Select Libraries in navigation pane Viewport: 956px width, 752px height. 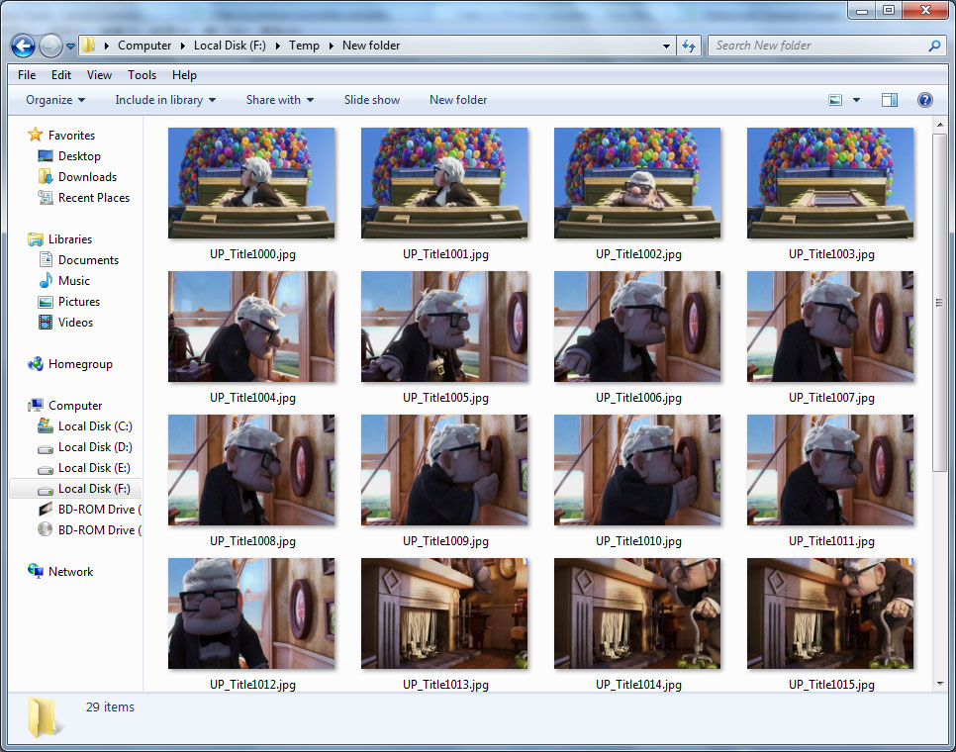point(70,239)
